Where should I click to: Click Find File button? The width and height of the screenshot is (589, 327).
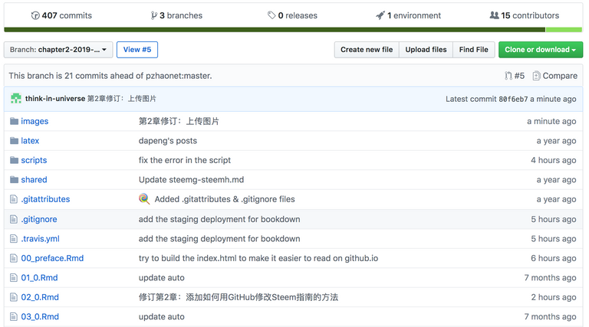[474, 50]
